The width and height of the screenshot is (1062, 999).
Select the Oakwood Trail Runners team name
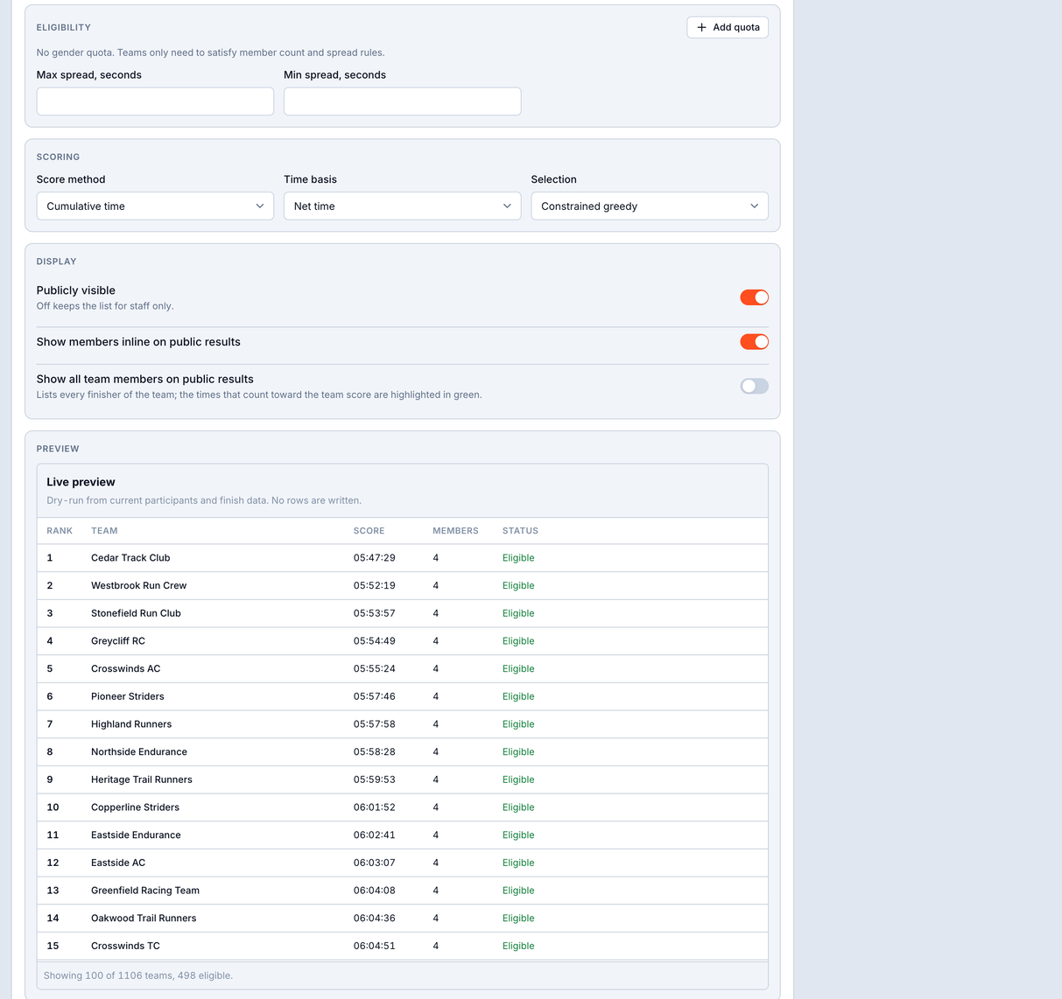click(x=144, y=919)
